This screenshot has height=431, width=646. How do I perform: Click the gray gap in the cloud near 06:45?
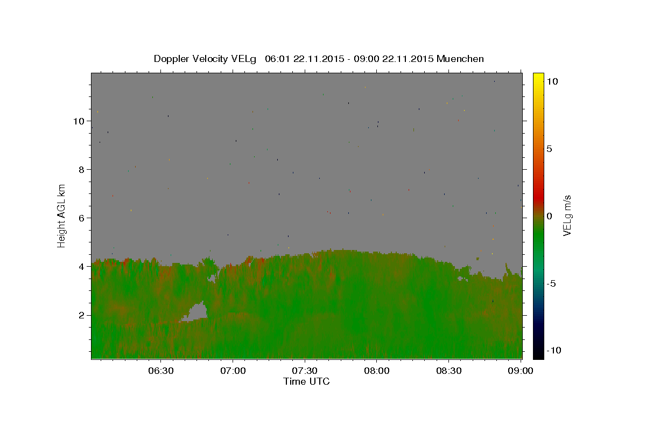coord(197,312)
